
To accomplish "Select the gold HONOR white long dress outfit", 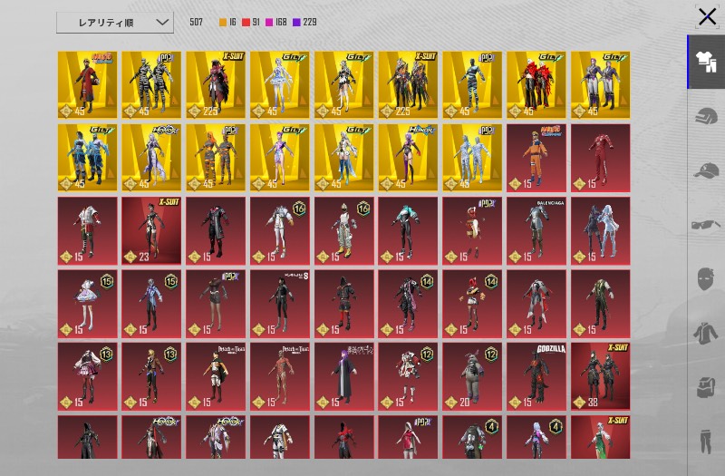I will (151, 157).
